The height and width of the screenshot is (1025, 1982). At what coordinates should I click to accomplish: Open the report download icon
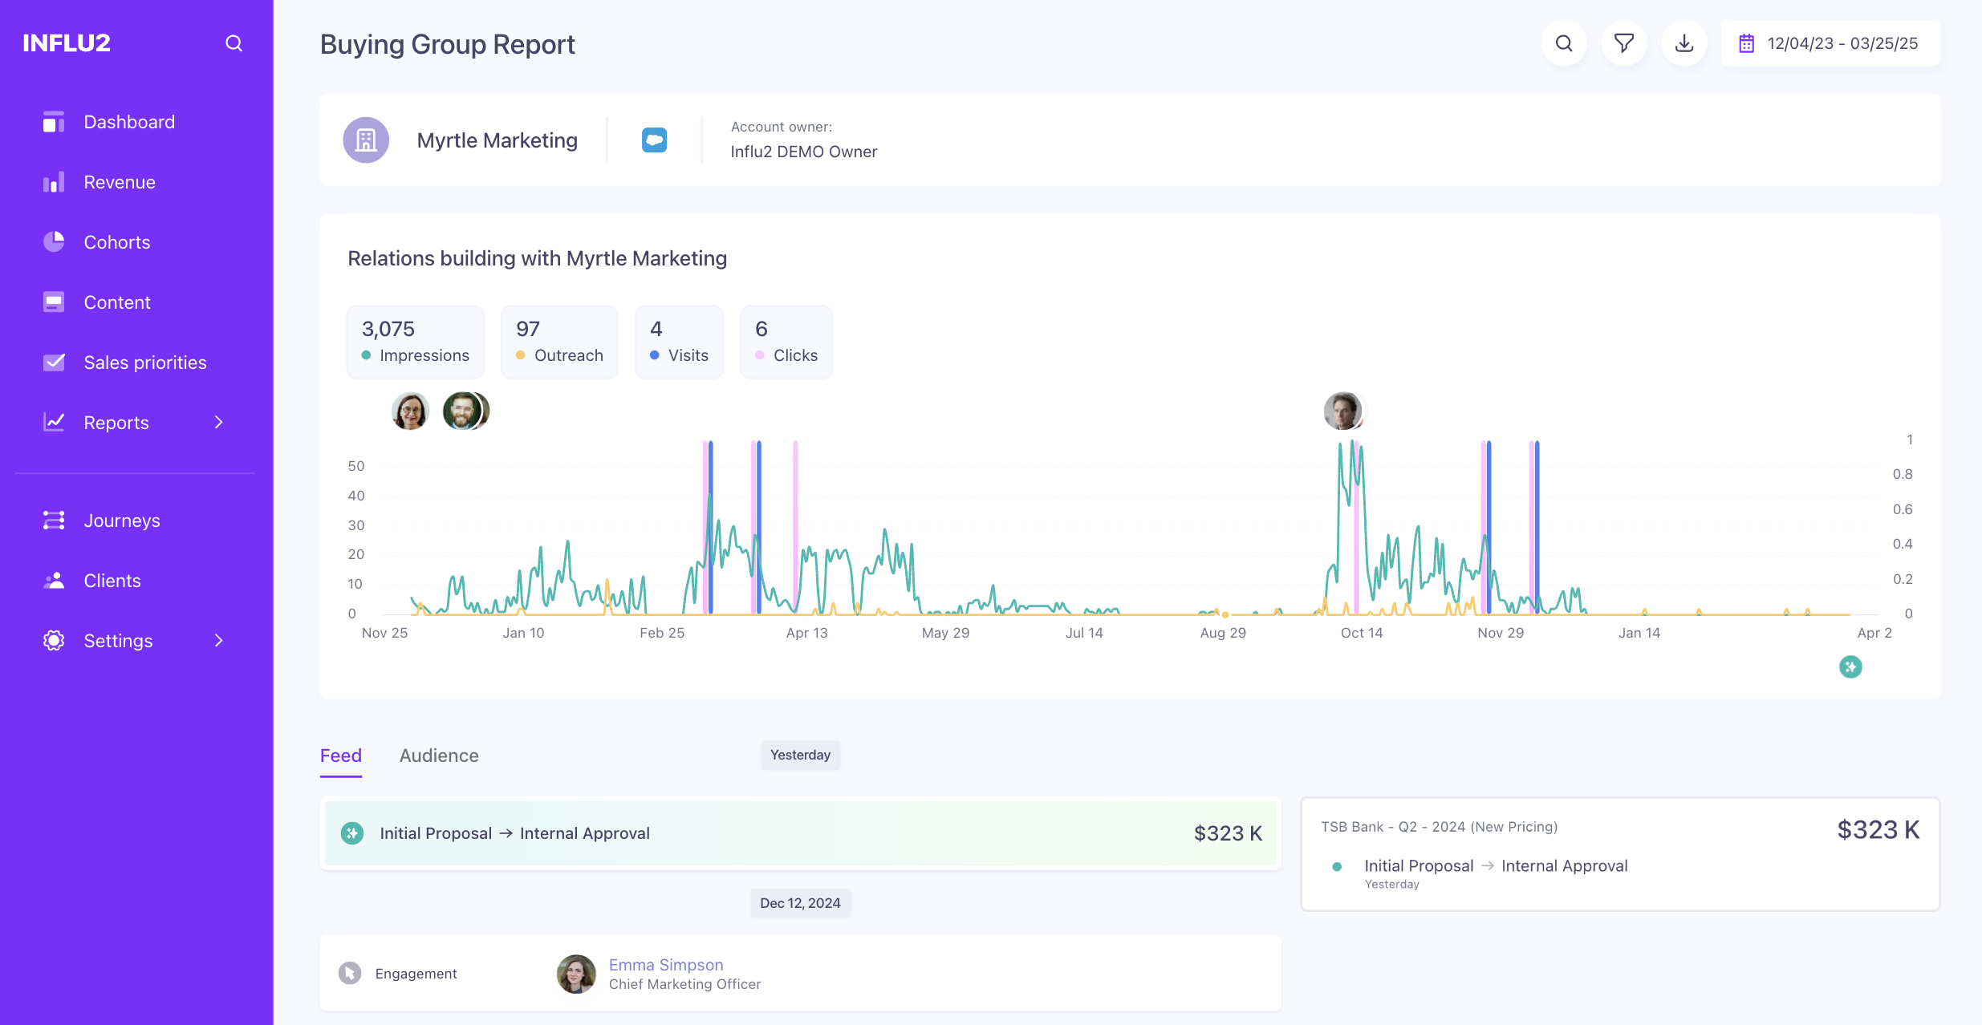[x=1683, y=43]
